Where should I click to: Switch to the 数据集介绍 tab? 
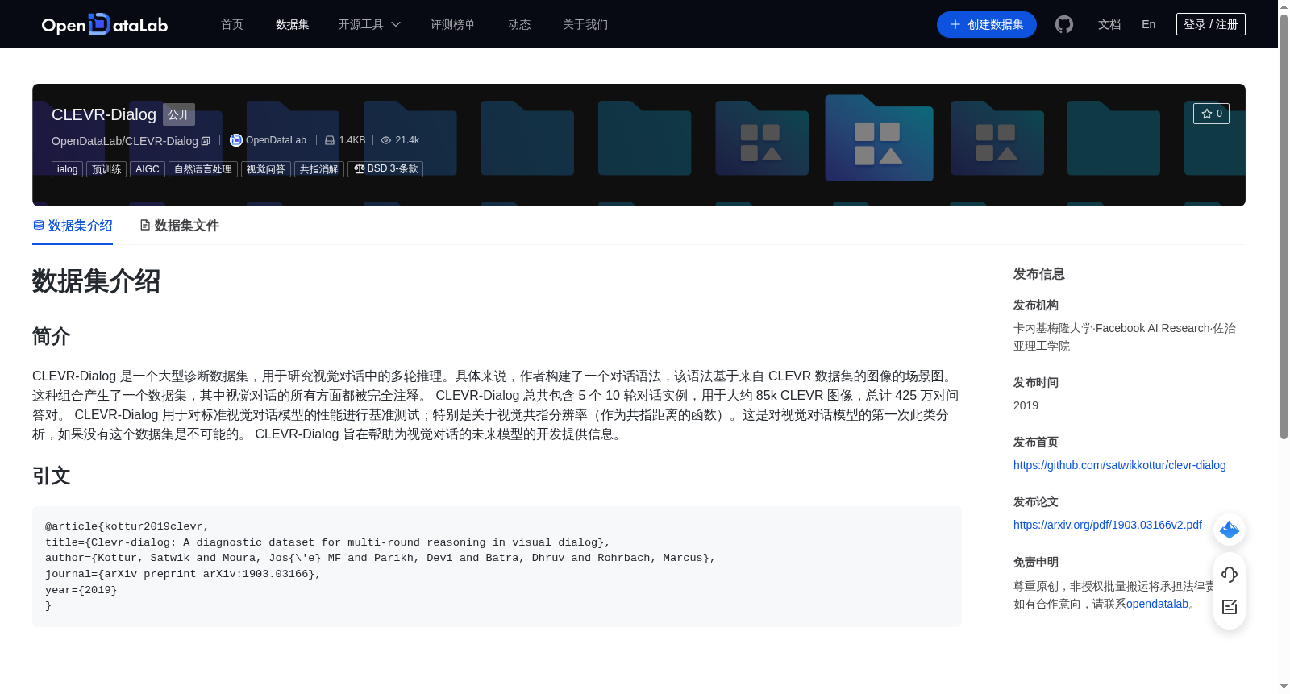[x=73, y=226]
